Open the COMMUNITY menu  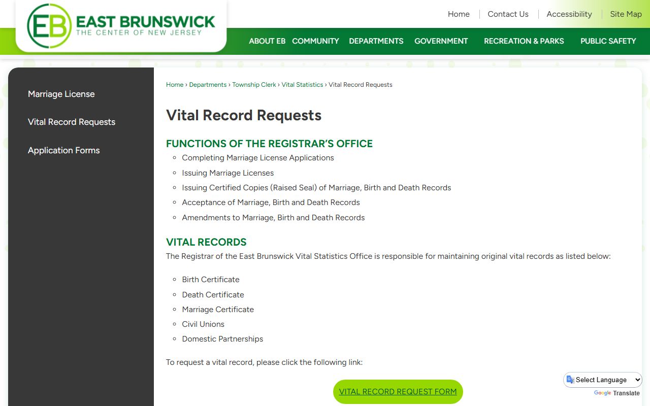click(315, 41)
